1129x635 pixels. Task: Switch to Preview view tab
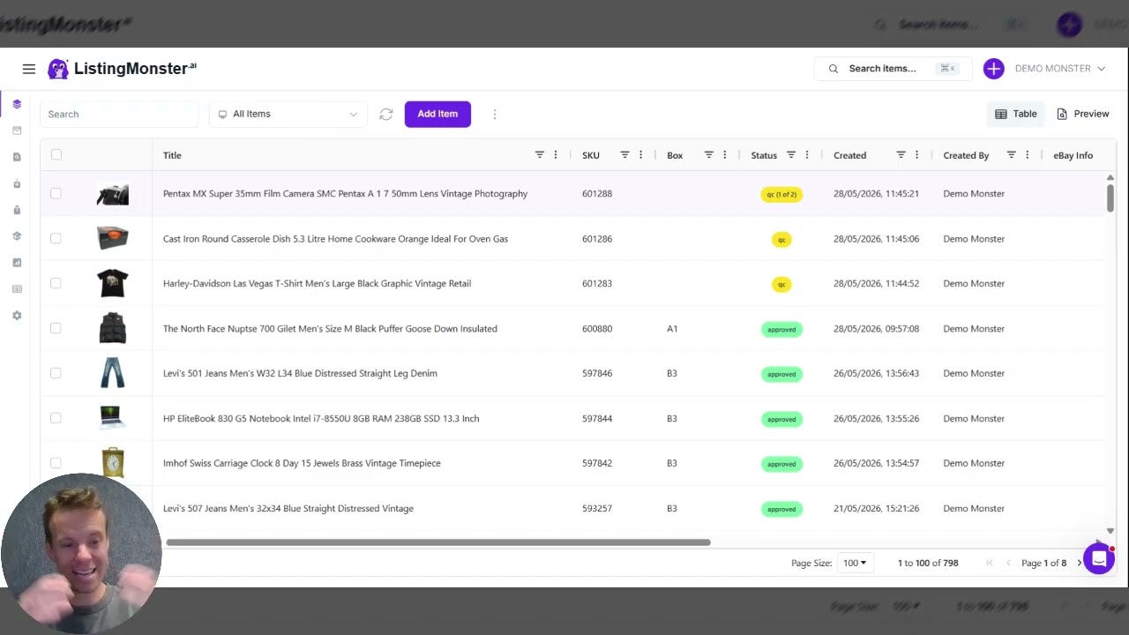tap(1082, 114)
